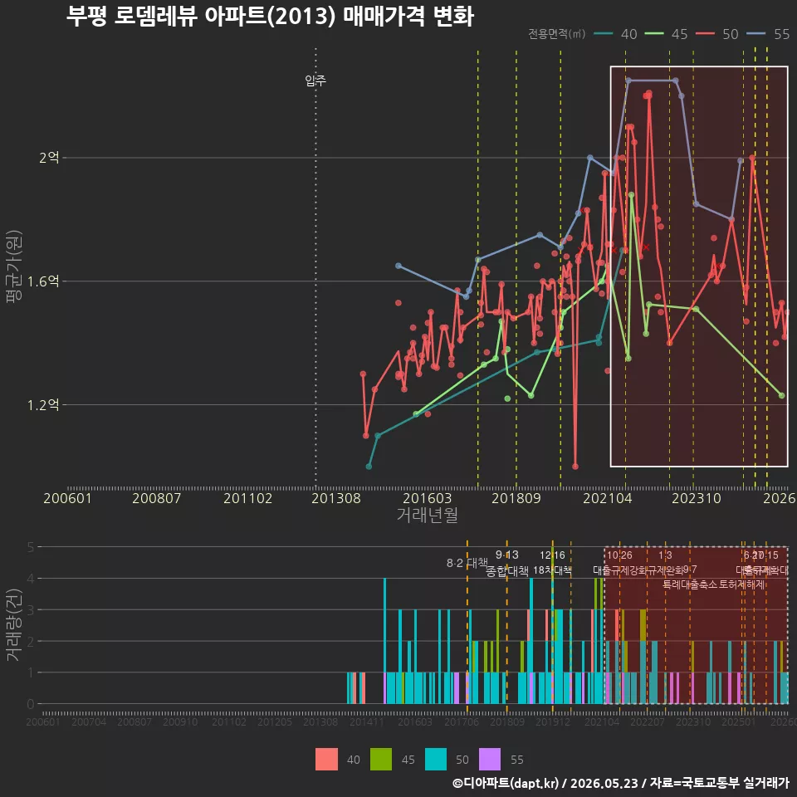Viewport: 797px width, 797px height.
Task: Click 201912 tick on volume chart x-axis
Action: tap(553, 721)
